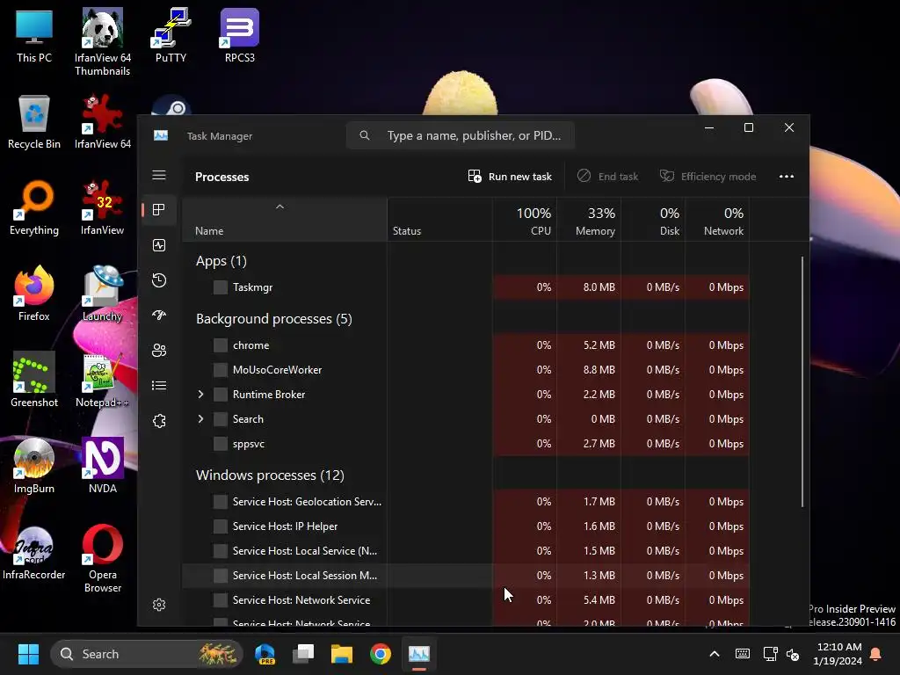Open the Startup apps page icon
The image size is (900, 675).
point(159,316)
